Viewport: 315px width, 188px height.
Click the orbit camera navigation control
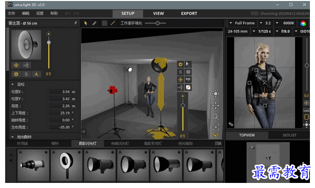click(x=215, y=94)
